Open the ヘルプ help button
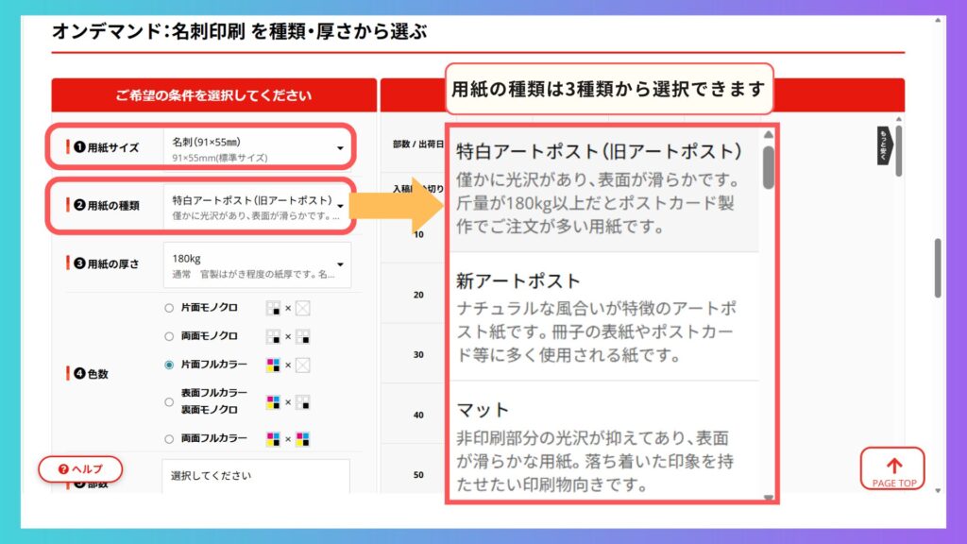 [81, 468]
